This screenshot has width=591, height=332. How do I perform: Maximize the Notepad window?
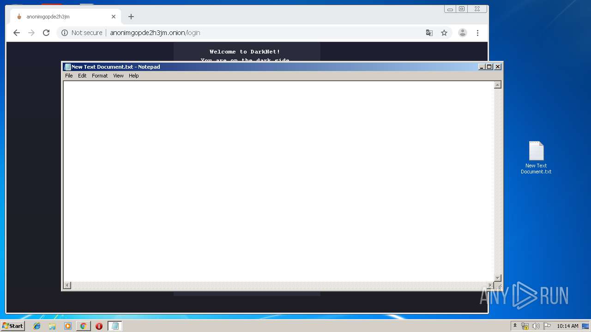coord(489,67)
